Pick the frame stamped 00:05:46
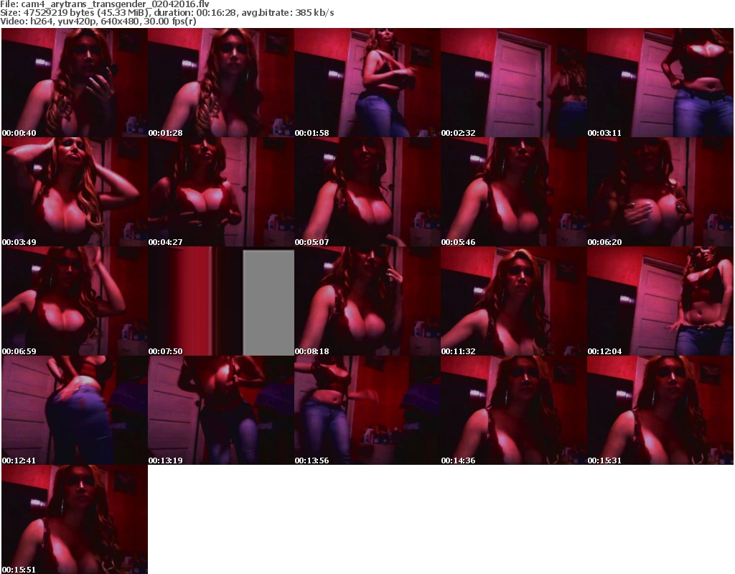 [514, 192]
